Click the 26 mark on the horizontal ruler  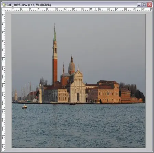(x=126, y=9)
